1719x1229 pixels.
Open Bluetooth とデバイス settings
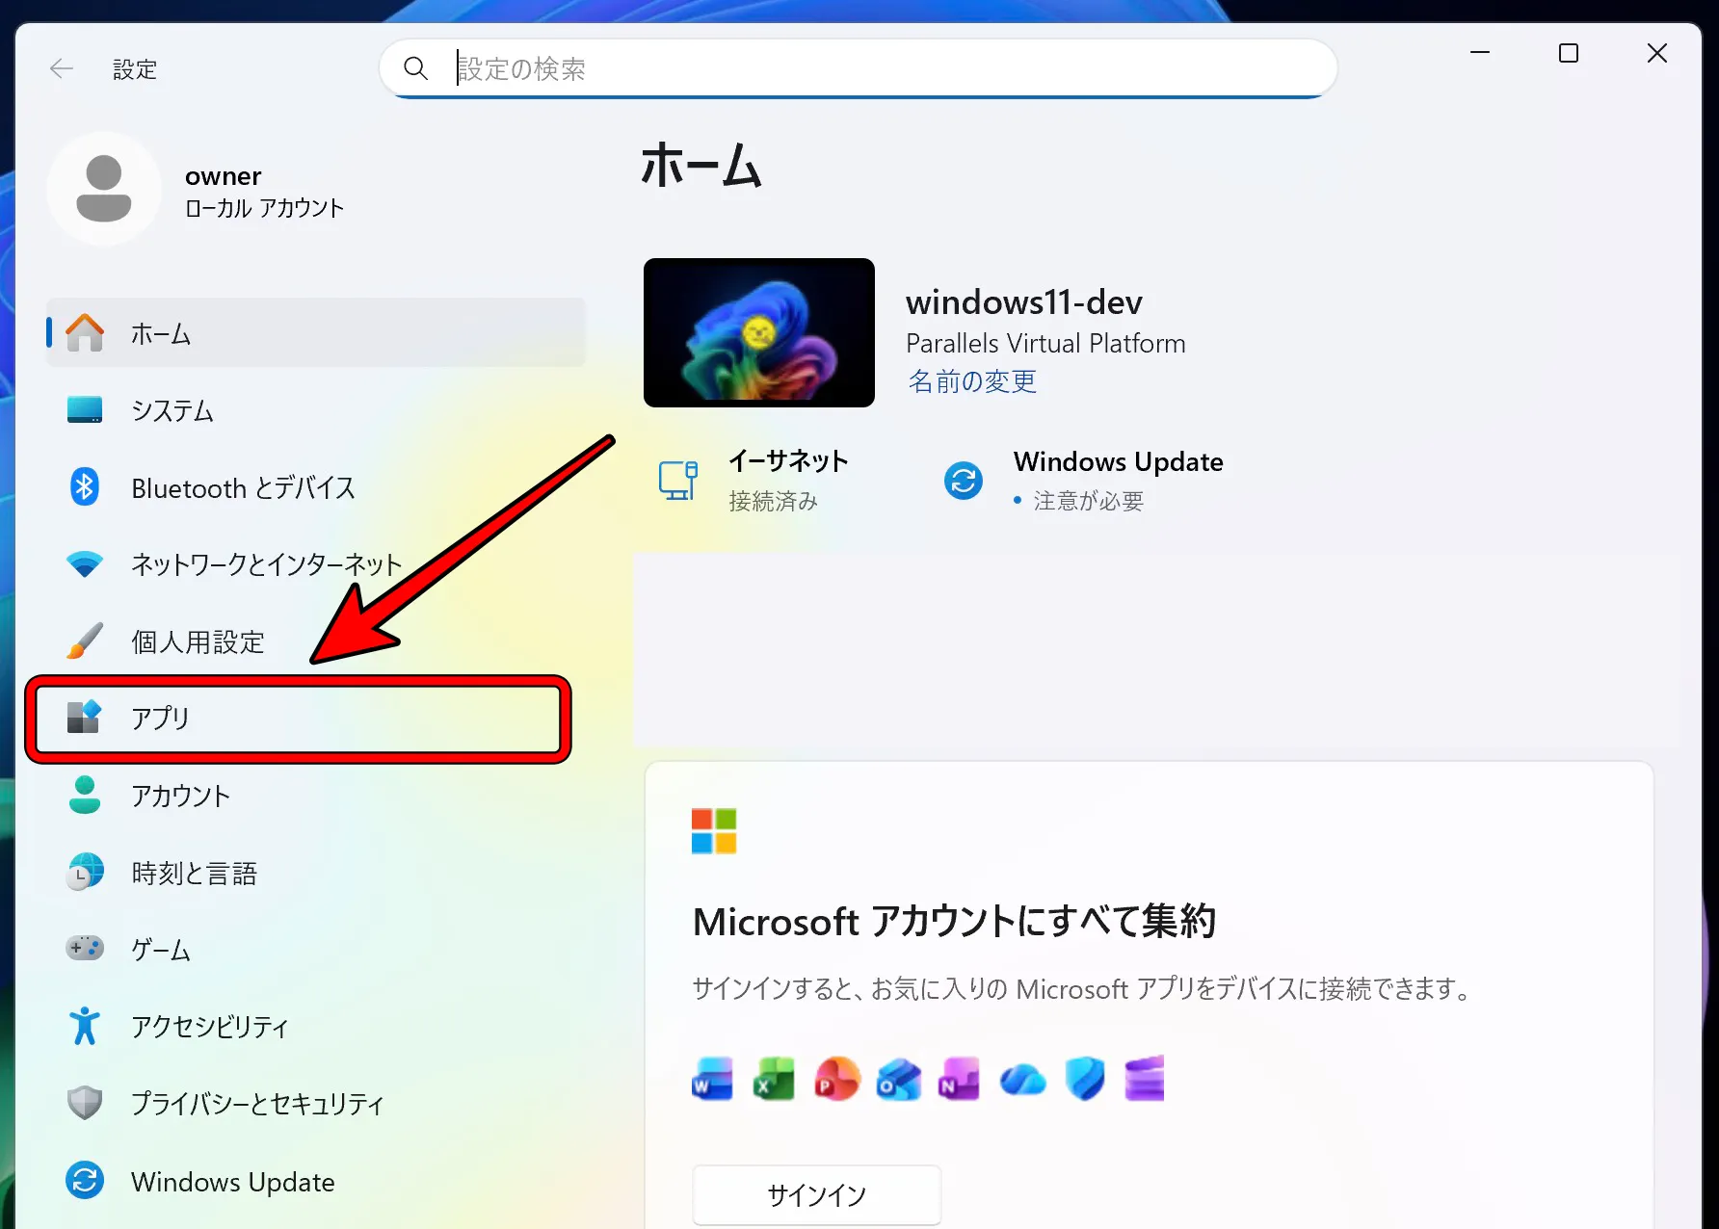(x=242, y=487)
